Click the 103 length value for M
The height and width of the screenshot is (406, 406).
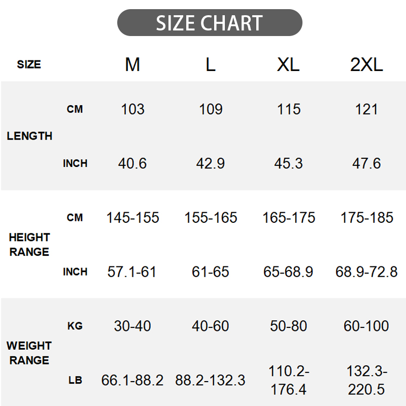pyautogui.click(x=132, y=109)
